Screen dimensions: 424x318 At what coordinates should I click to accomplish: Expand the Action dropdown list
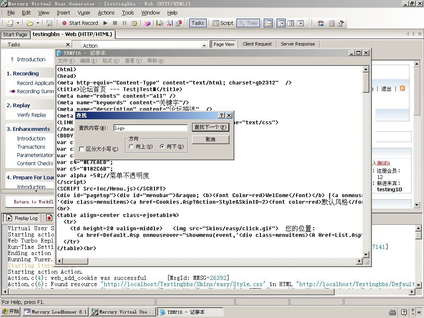204,46
